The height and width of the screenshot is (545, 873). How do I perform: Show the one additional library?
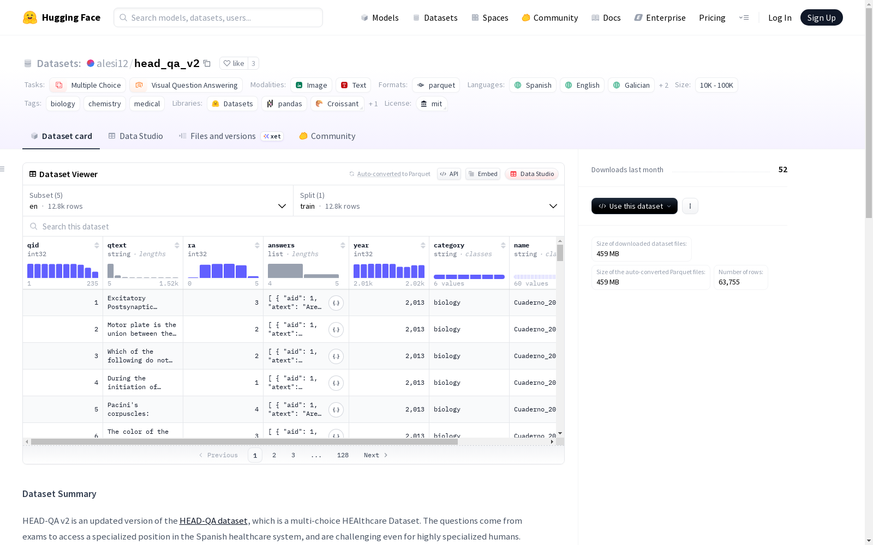(373, 104)
